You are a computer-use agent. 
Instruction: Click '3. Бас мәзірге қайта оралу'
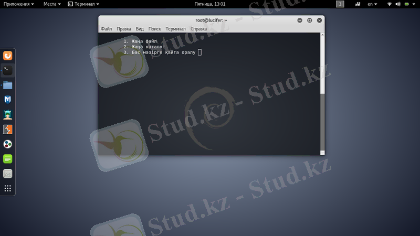click(x=160, y=52)
